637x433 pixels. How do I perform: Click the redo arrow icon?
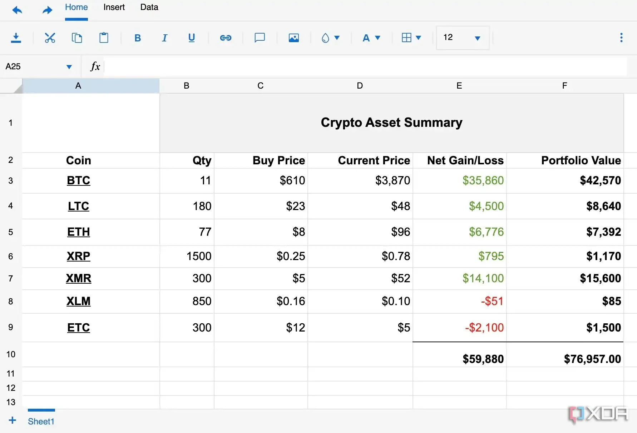[47, 10]
